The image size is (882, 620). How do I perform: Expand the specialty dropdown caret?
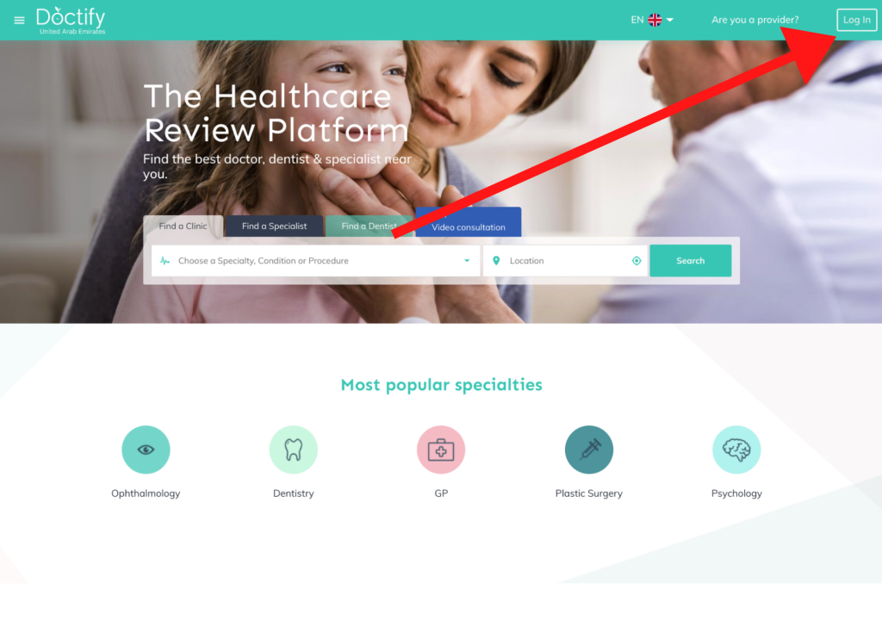(x=467, y=261)
